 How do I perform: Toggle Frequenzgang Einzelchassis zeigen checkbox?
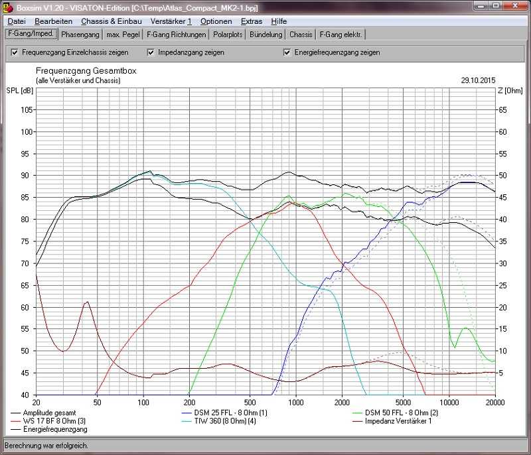pyautogui.click(x=15, y=52)
